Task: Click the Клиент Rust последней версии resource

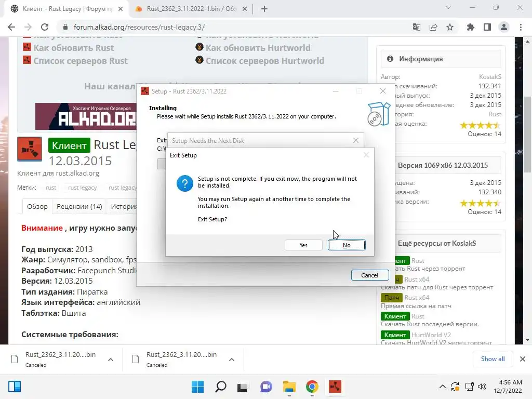Action: pos(418,316)
